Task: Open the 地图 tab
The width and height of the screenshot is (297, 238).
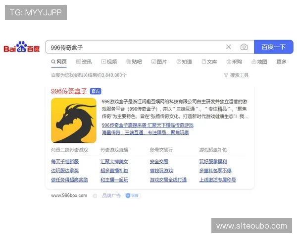Action: pos(259,61)
